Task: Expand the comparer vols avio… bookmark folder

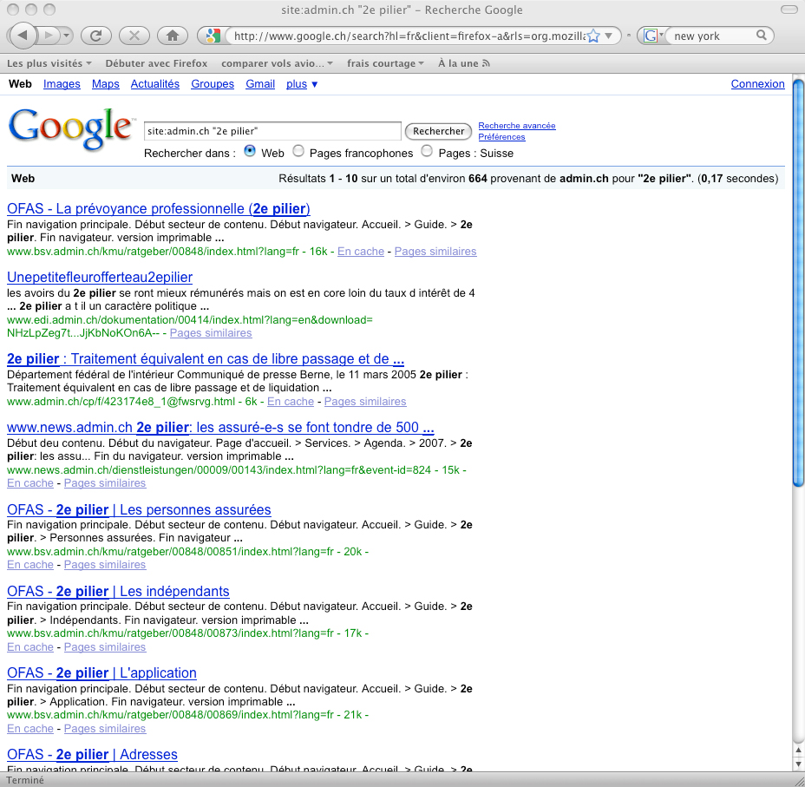Action: [277, 63]
